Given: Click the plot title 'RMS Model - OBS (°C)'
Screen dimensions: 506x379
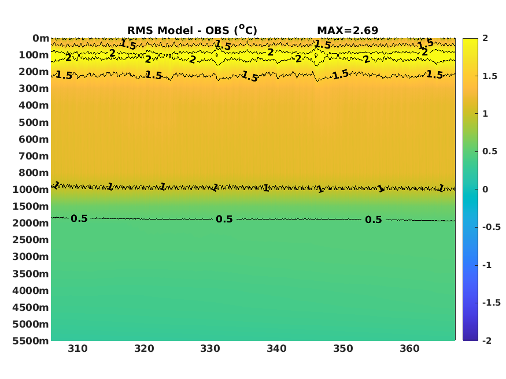Looking at the screenshot, I should coord(192,30).
